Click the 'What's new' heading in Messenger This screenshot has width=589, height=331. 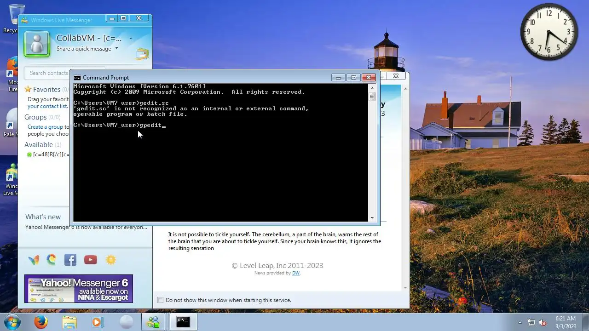coord(43,217)
